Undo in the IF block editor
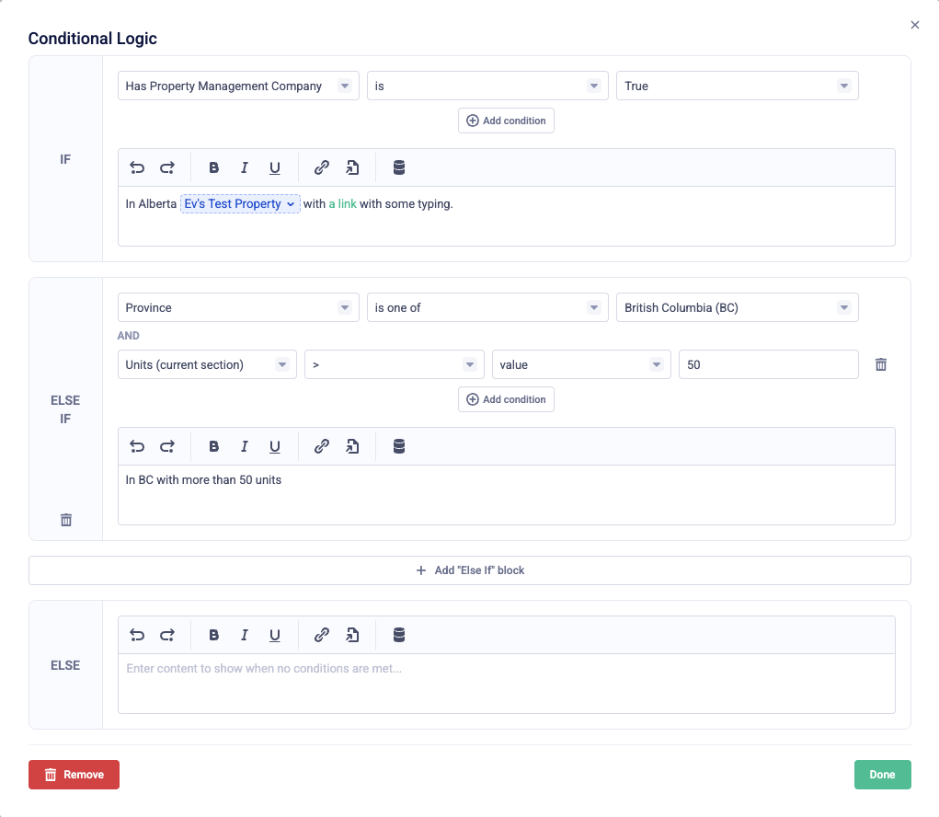 tap(137, 167)
